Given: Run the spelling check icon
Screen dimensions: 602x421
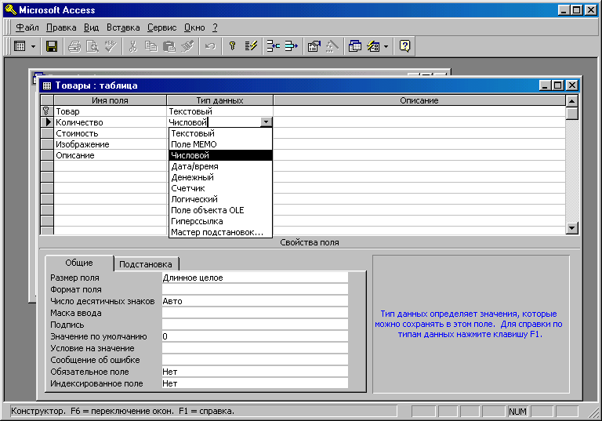Looking at the screenshot, I should (x=111, y=46).
